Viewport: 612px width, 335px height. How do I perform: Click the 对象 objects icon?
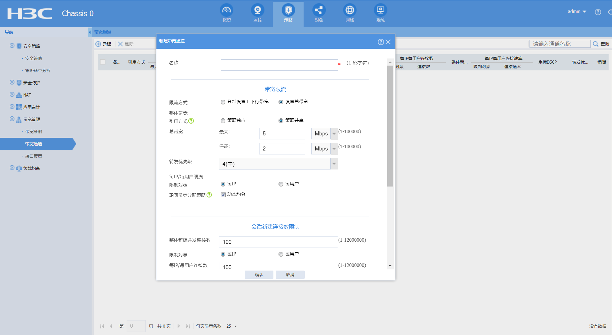pos(319,11)
